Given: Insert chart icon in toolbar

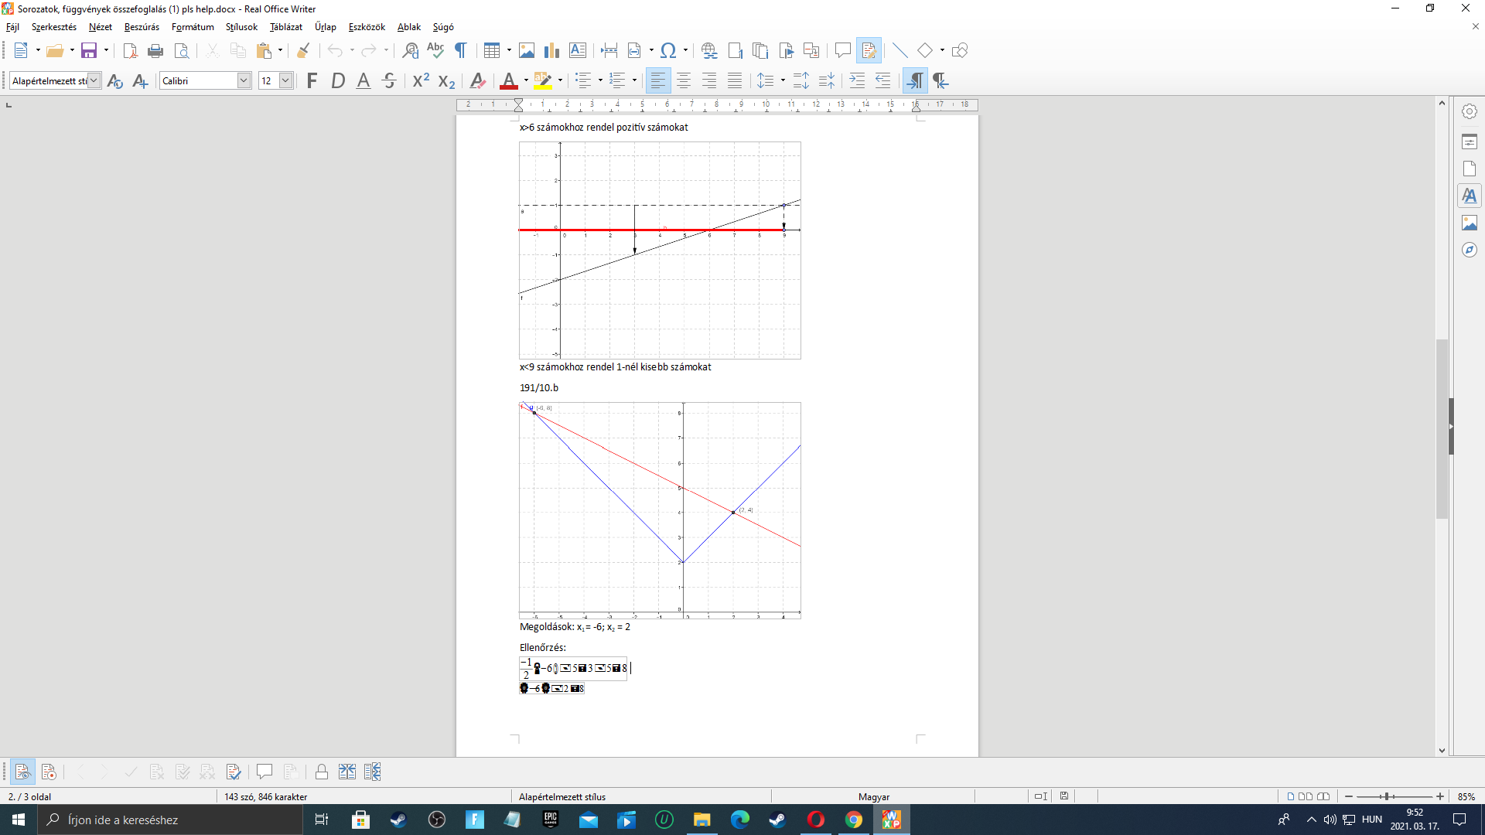Looking at the screenshot, I should click(x=551, y=51).
